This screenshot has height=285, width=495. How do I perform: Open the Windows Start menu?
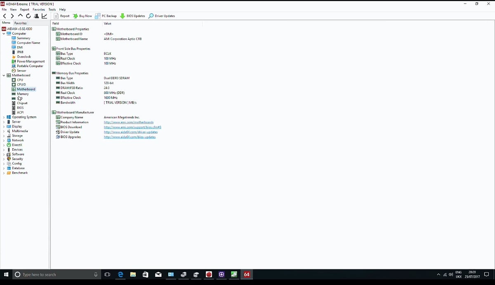click(6, 274)
